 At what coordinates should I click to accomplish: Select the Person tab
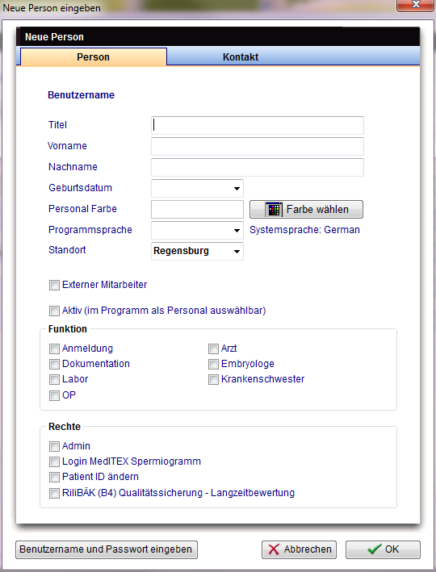click(x=94, y=57)
